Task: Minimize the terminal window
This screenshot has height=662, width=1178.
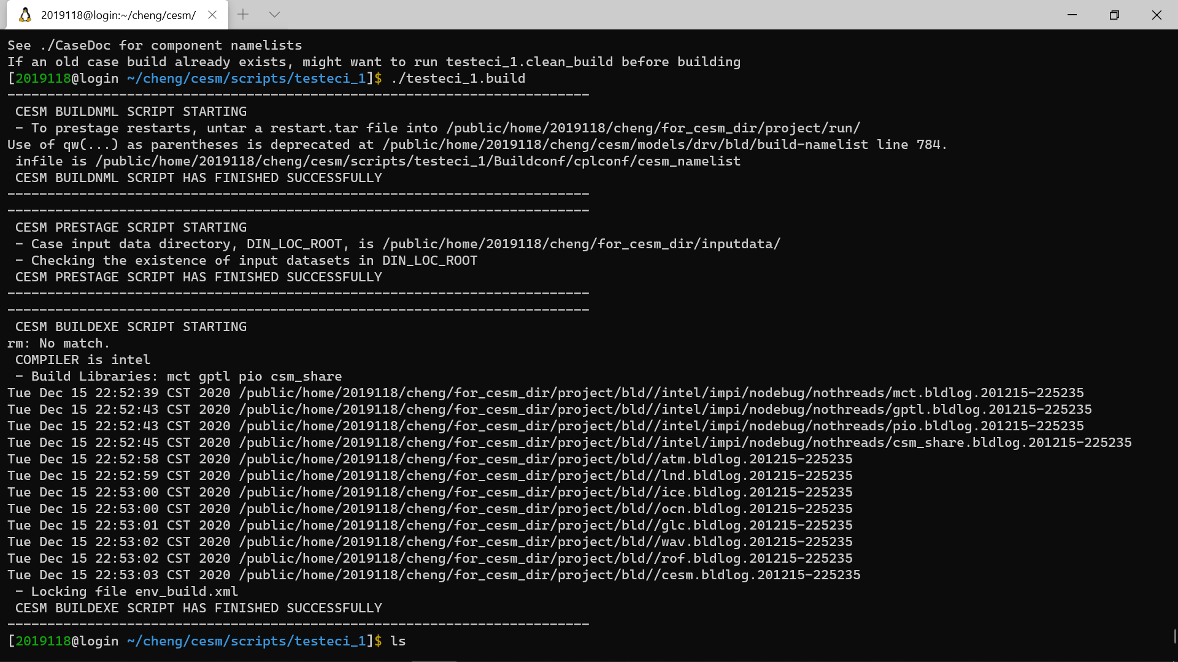Action: pos(1072,15)
